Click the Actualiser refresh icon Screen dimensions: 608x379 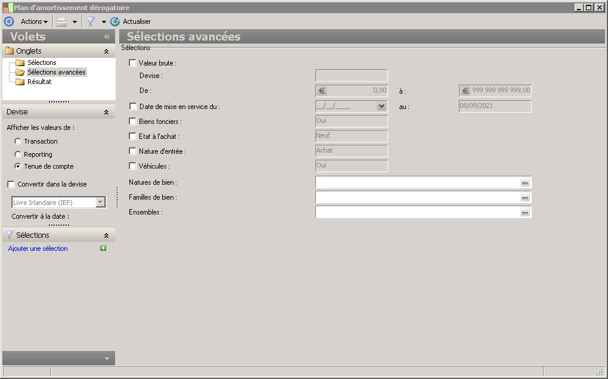[115, 21]
